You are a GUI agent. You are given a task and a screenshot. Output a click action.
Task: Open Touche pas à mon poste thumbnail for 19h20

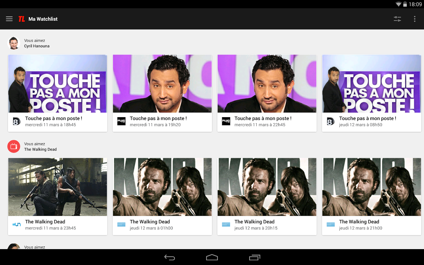tap(162, 84)
